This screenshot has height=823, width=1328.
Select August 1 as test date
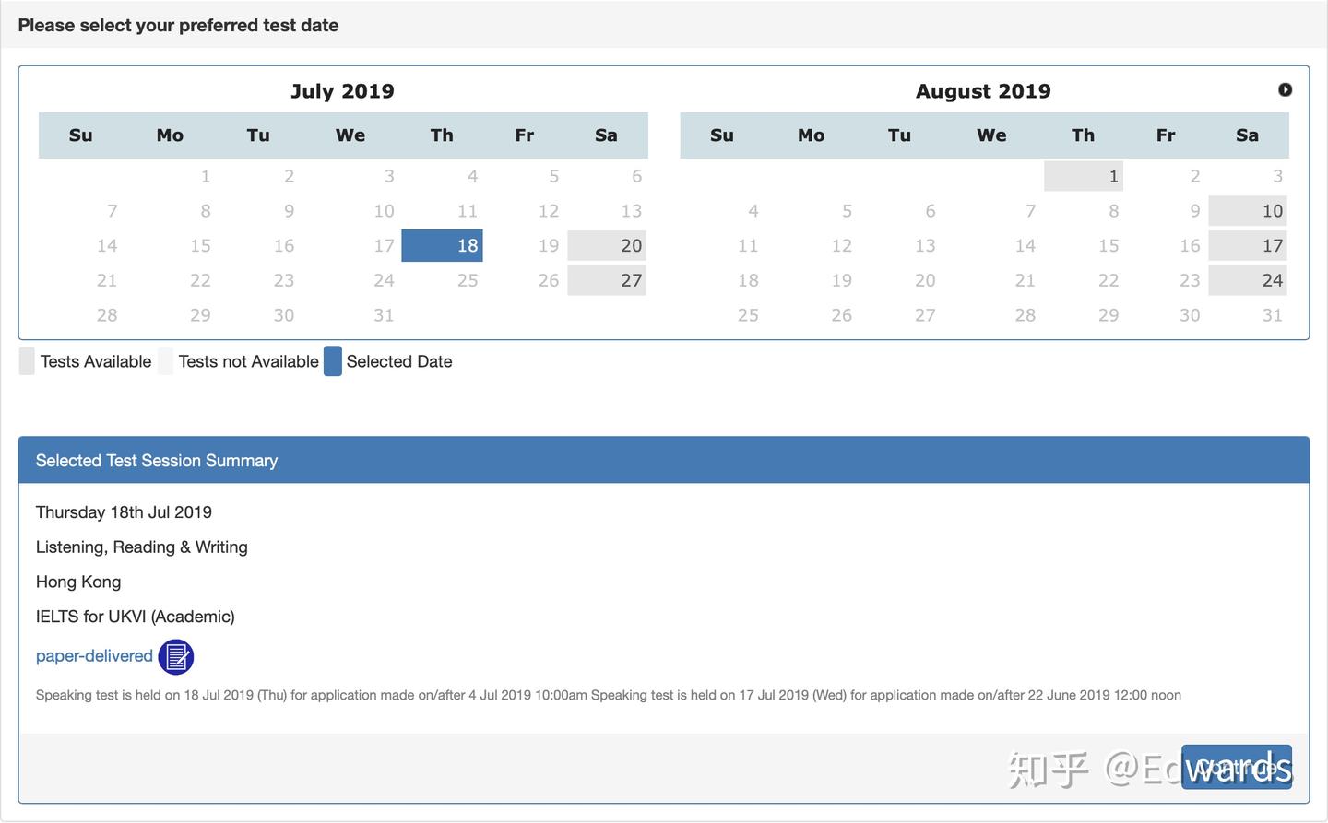[1084, 175]
